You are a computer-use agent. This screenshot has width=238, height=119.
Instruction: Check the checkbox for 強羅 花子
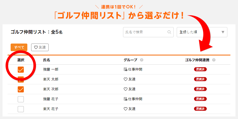[21, 99]
